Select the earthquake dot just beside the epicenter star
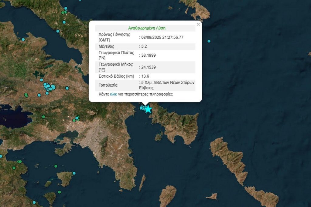 click(x=141, y=108)
